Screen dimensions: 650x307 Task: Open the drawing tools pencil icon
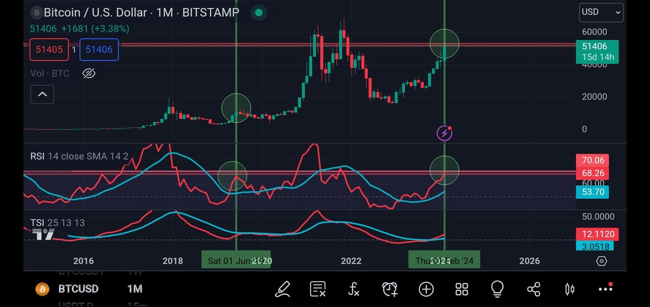pos(282,289)
